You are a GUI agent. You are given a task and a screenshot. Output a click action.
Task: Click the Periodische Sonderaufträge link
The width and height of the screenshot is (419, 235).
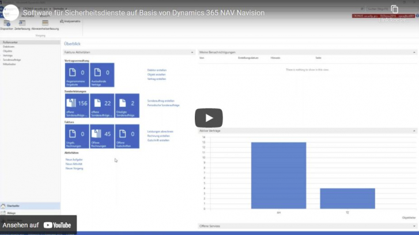[163, 105]
